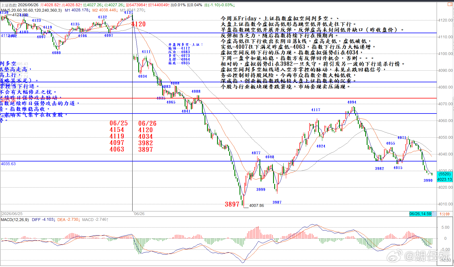Select the low price 低4027.26
Image resolution: width=454 pixels, height=267 pixels.
pos(93,5)
